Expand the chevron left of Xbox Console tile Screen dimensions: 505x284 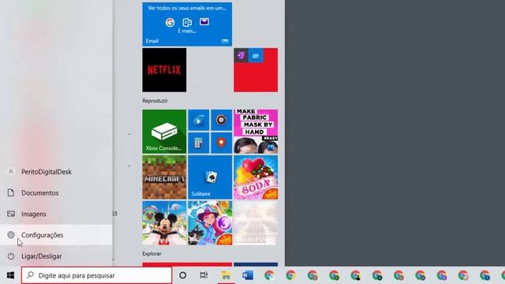tap(129, 134)
